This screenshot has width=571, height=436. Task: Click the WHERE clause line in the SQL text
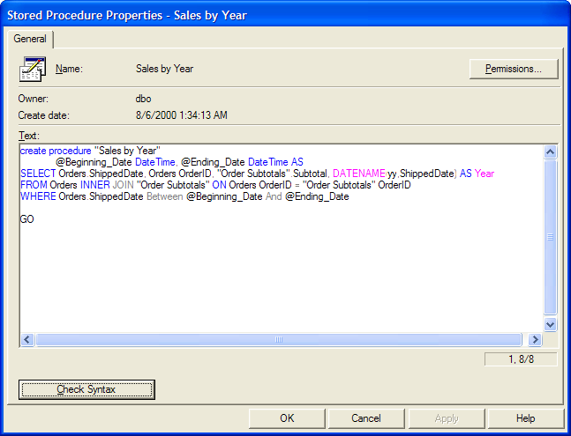[x=184, y=196]
